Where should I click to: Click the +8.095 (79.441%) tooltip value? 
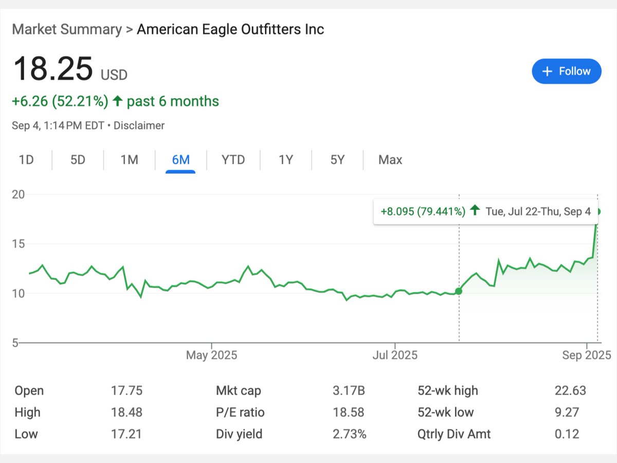423,211
